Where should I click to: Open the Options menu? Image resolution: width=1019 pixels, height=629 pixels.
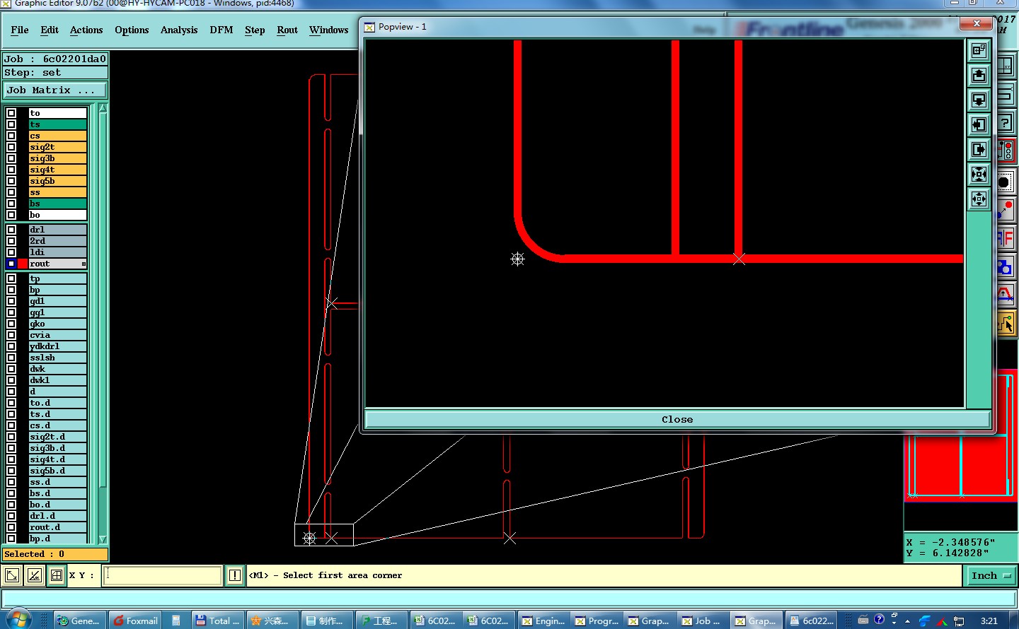[x=132, y=30]
